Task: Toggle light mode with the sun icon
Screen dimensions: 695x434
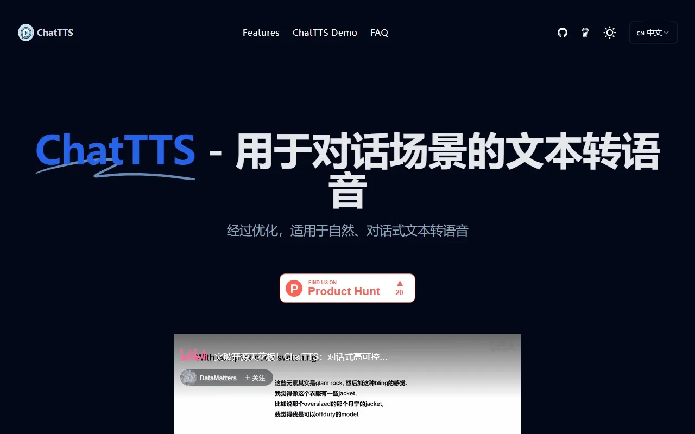Action: tap(610, 33)
